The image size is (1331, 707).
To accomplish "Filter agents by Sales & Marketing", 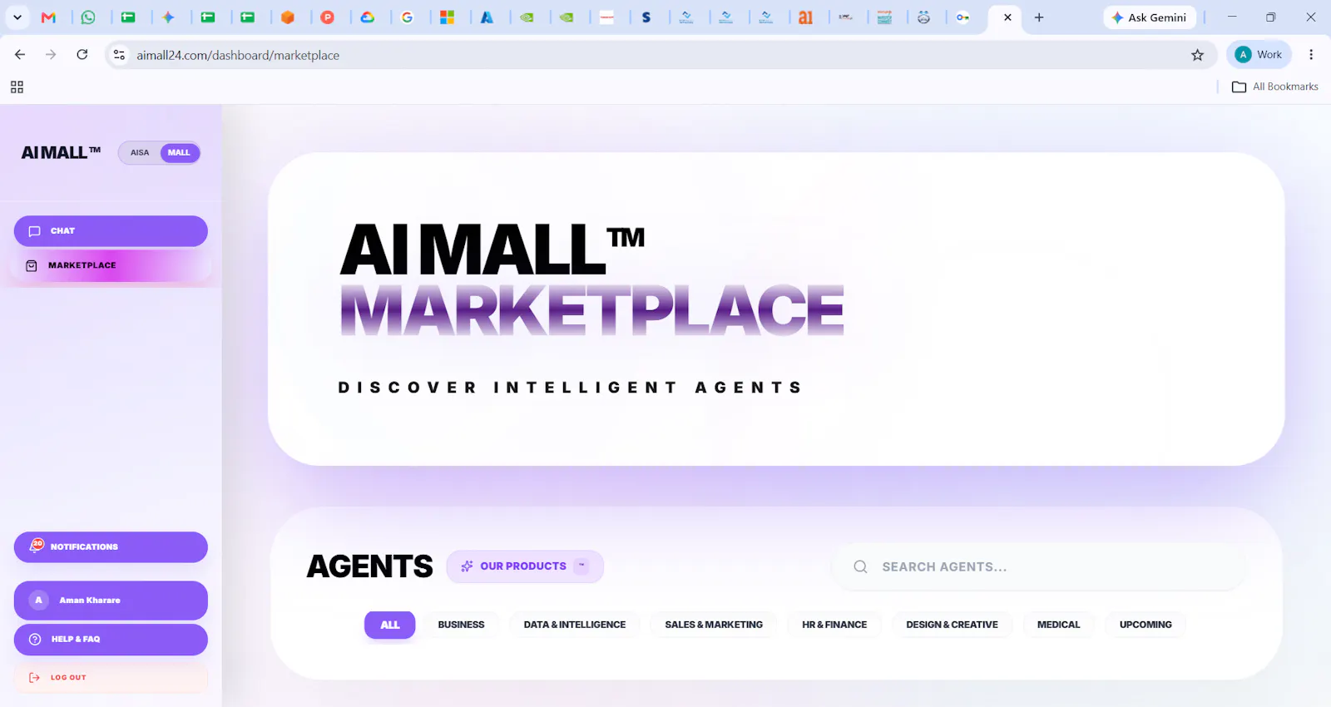I will 714,625.
